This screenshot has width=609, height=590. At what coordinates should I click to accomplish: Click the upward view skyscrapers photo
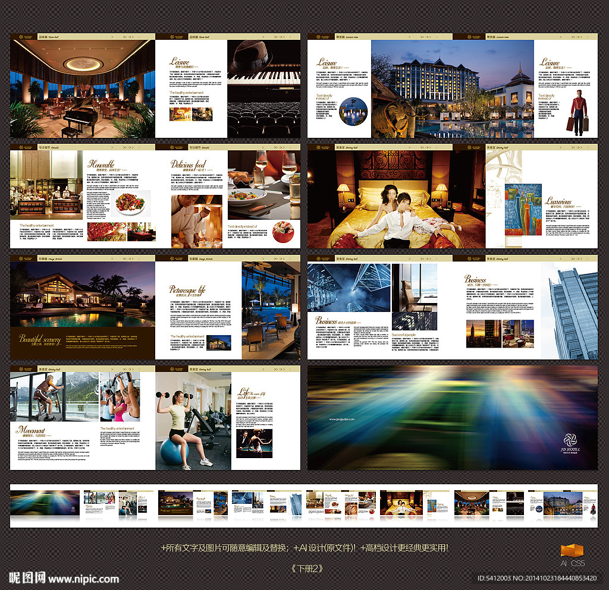pyautogui.click(x=349, y=288)
